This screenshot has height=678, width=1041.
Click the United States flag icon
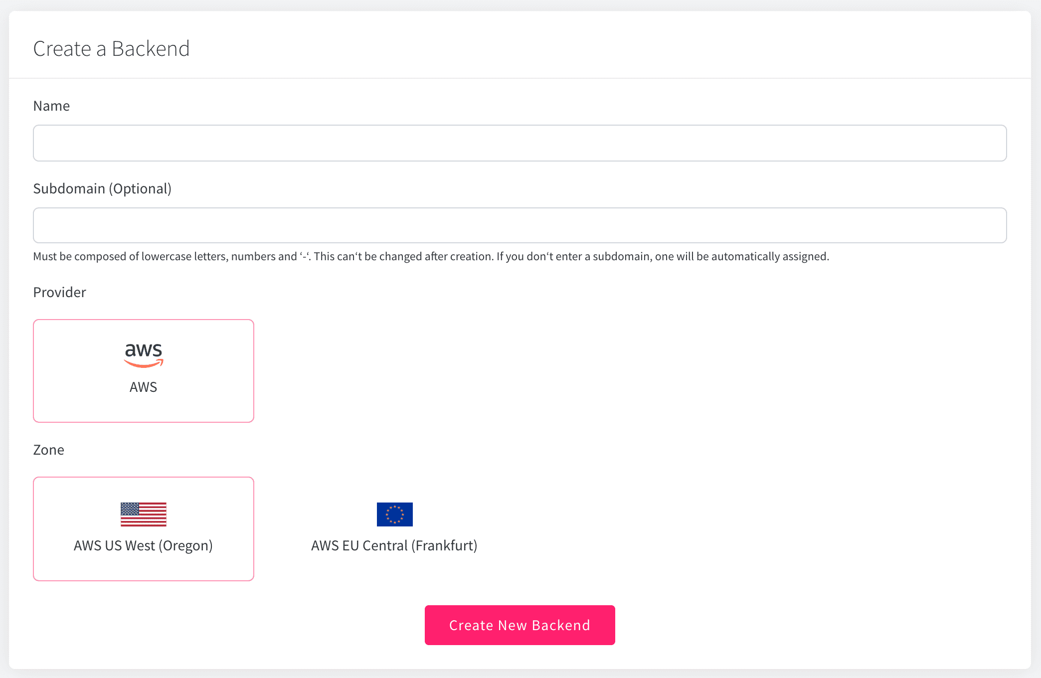click(144, 514)
